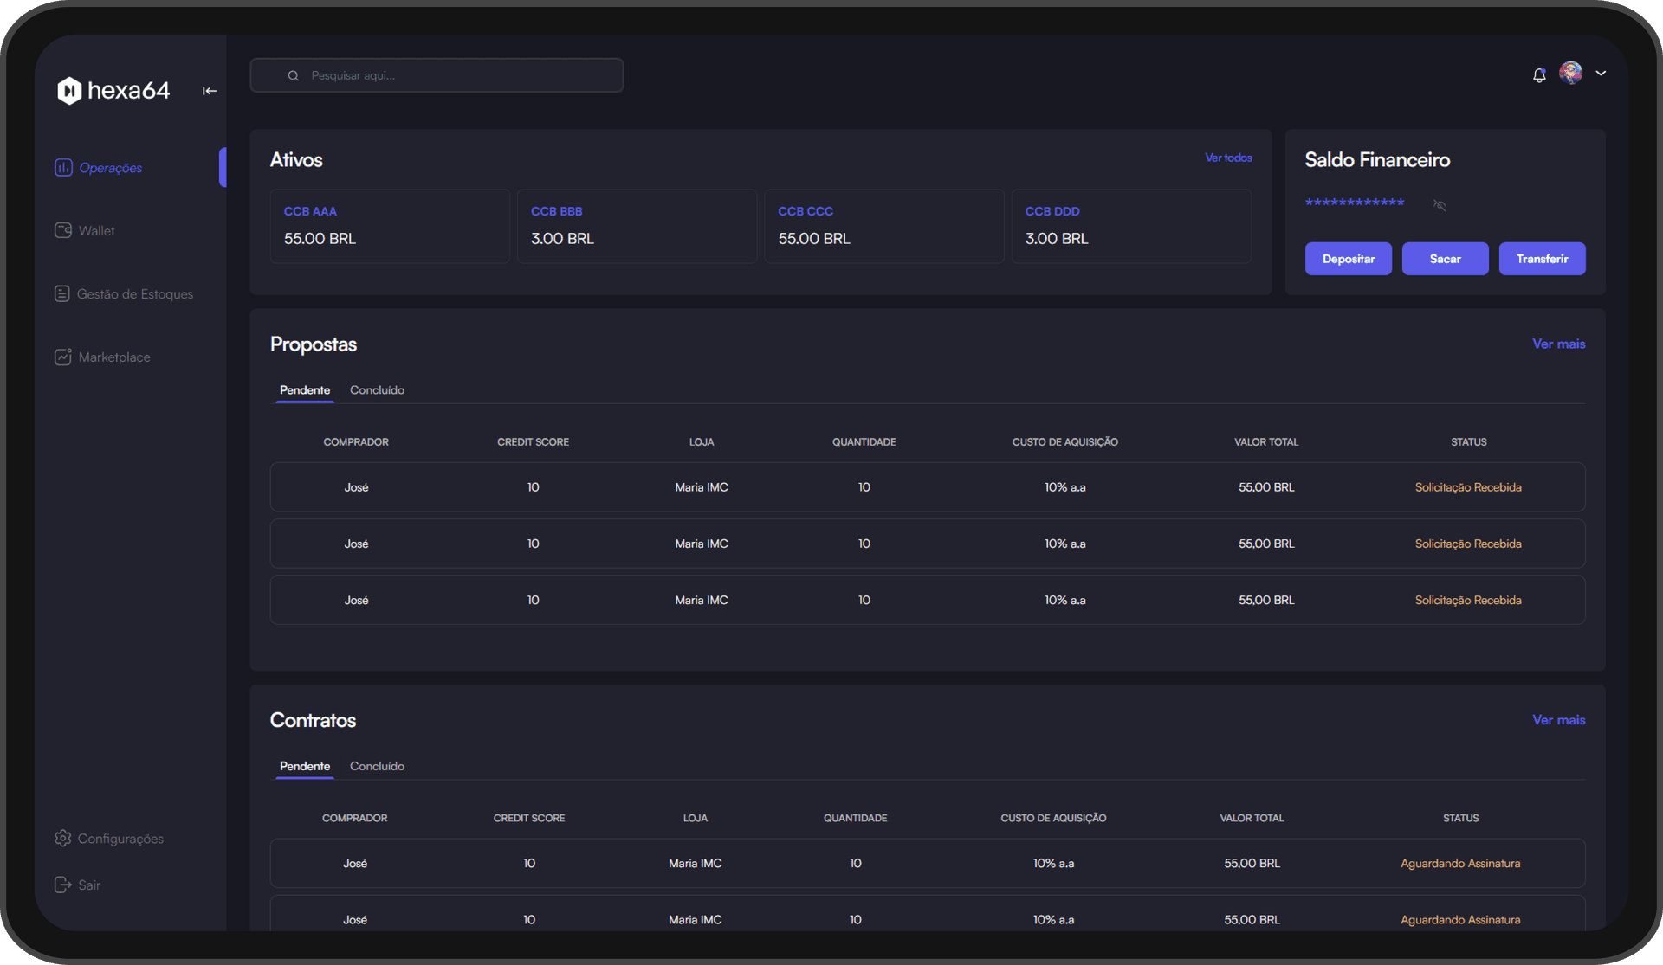1663x965 pixels.
Task: Expand the user account dropdown chevron
Action: [1602, 74]
